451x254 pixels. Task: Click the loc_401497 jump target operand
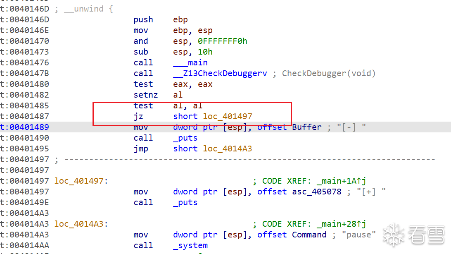(x=227, y=116)
